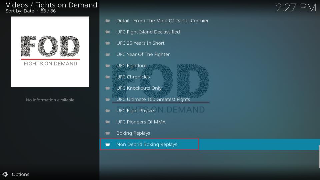The height and width of the screenshot is (180, 320).
Task: Click the folder icon beside UFC Fight Island Declassified
Action: pyautogui.click(x=108, y=32)
